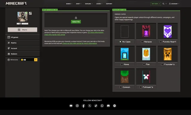Open Account in the sidebar
The width and height of the screenshot is (191, 115).
pos(23,48)
